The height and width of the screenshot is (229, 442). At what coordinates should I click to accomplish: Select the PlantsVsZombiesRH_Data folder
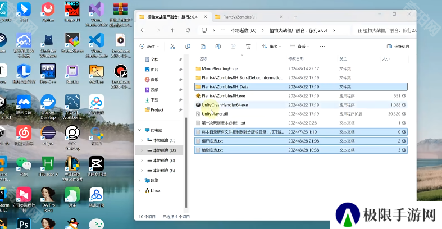pyautogui.click(x=301, y=87)
